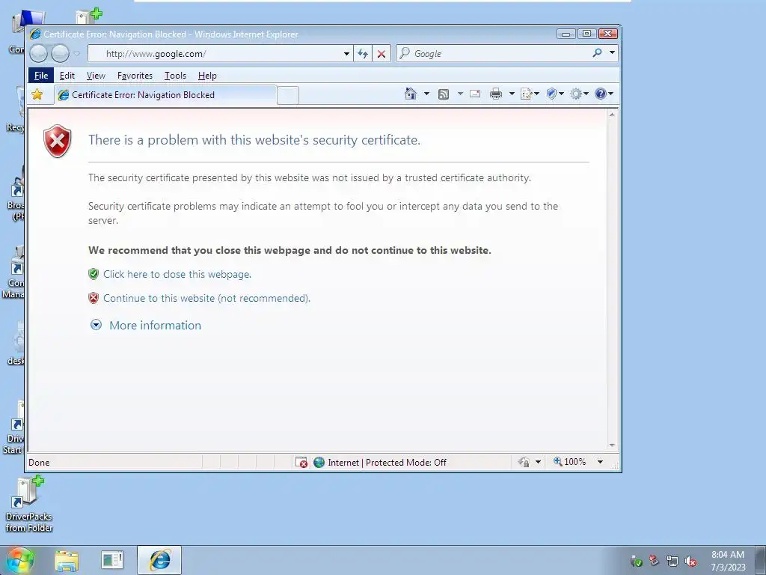
Task: Stop loading with the red X Stop icon
Action: click(x=382, y=54)
